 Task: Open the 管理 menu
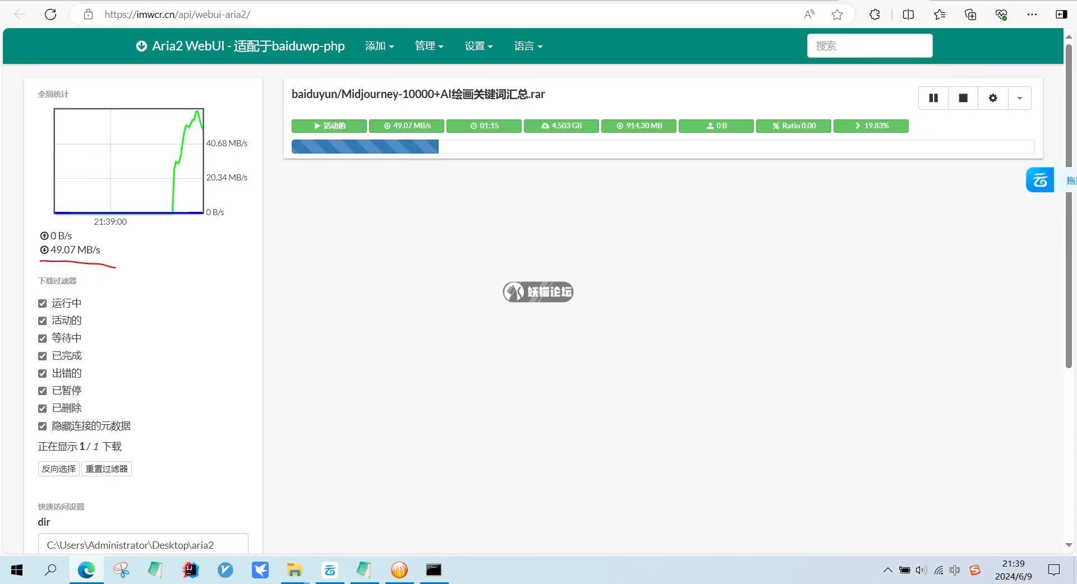[429, 46]
